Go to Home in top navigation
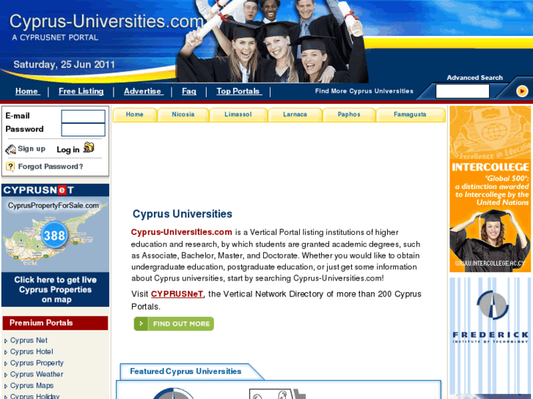This screenshot has width=533, height=399. 28,92
